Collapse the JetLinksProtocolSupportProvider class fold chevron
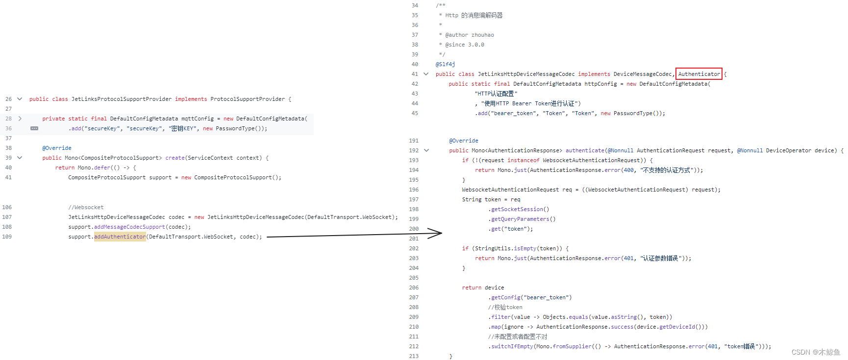Image resolution: width=848 pixels, height=360 pixels. pos(20,99)
